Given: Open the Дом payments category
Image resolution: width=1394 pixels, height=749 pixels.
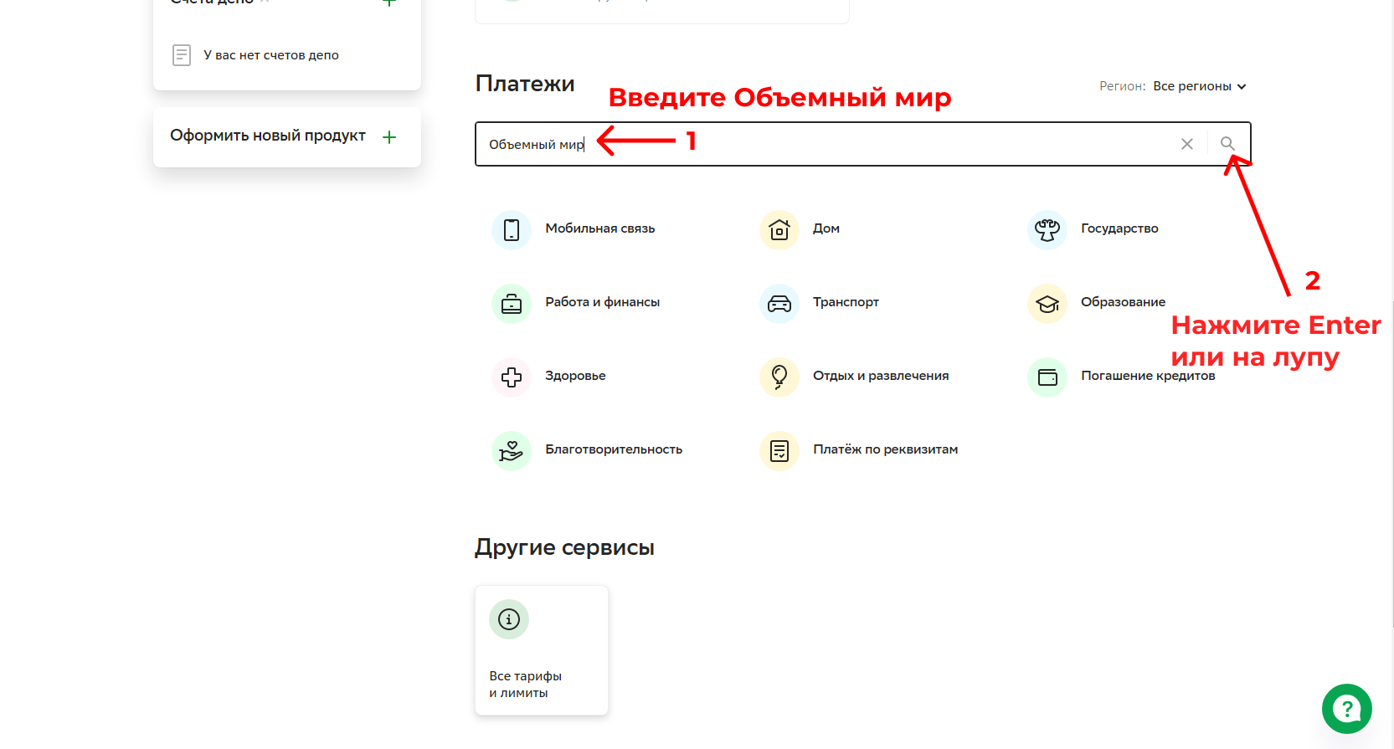Looking at the screenshot, I should [x=826, y=228].
